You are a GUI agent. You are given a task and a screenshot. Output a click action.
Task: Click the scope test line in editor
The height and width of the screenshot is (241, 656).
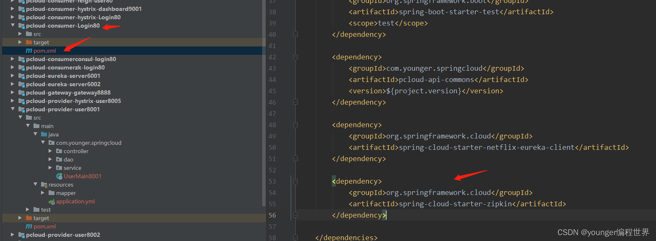[388, 23]
